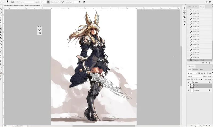
Task: Set history brush source at Merge Layers state
Action: click(188, 60)
